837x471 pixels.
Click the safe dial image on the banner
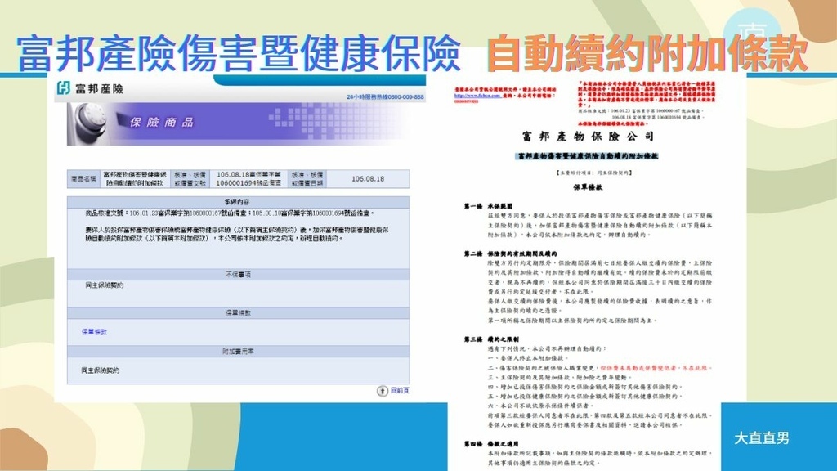pos(89,123)
